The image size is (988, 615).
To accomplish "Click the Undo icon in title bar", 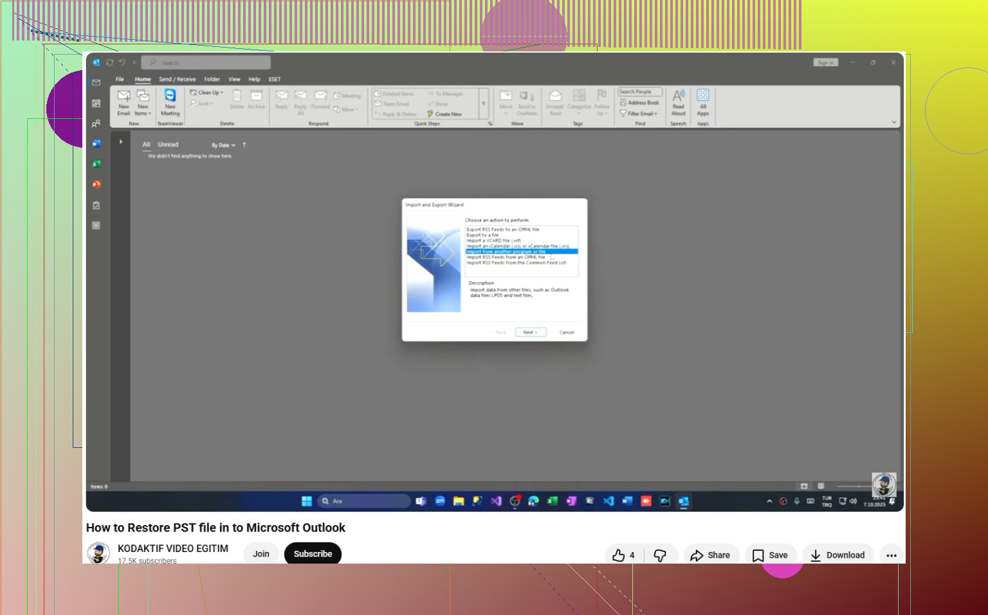I will click(122, 62).
